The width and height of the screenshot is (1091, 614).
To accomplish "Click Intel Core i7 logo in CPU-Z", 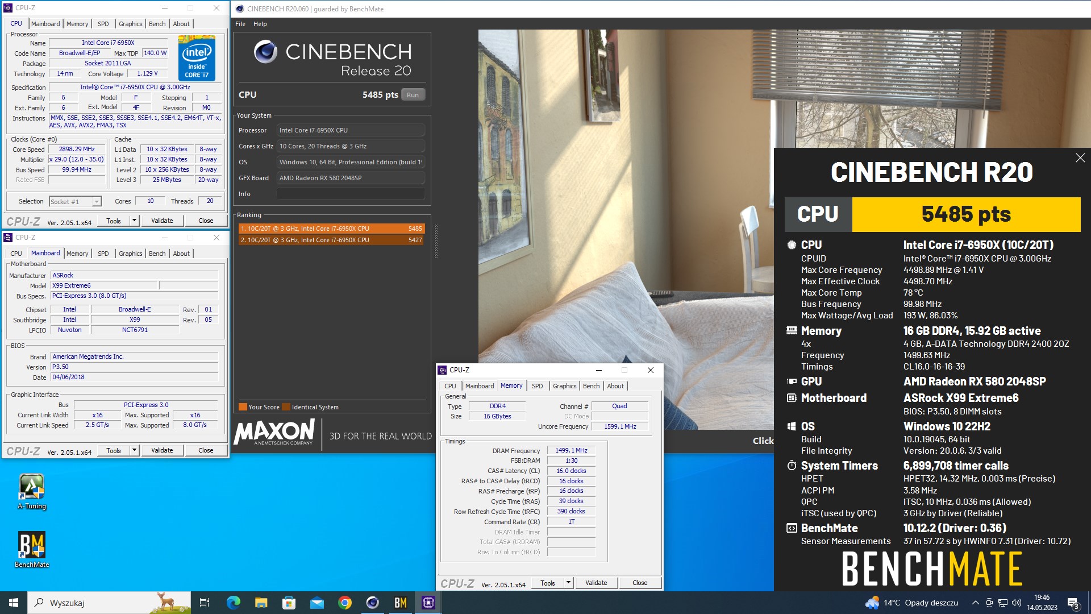I will 197,58.
